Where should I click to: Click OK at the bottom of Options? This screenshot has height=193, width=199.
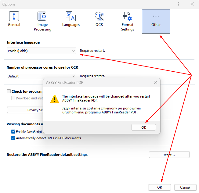160,187
